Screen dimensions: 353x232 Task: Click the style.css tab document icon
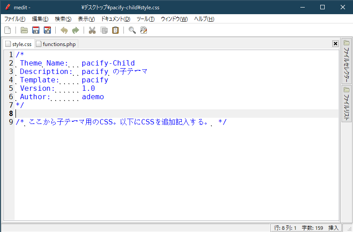point(8,44)
